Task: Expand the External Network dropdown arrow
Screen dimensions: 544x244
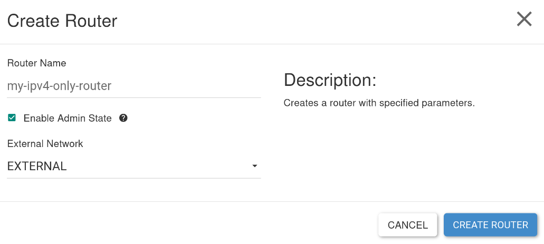Action: (255, 166)
